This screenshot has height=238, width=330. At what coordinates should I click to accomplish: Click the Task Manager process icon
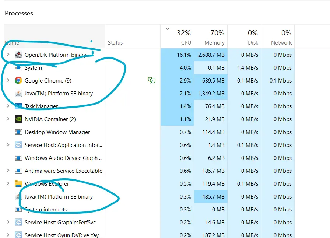[18, 106]
